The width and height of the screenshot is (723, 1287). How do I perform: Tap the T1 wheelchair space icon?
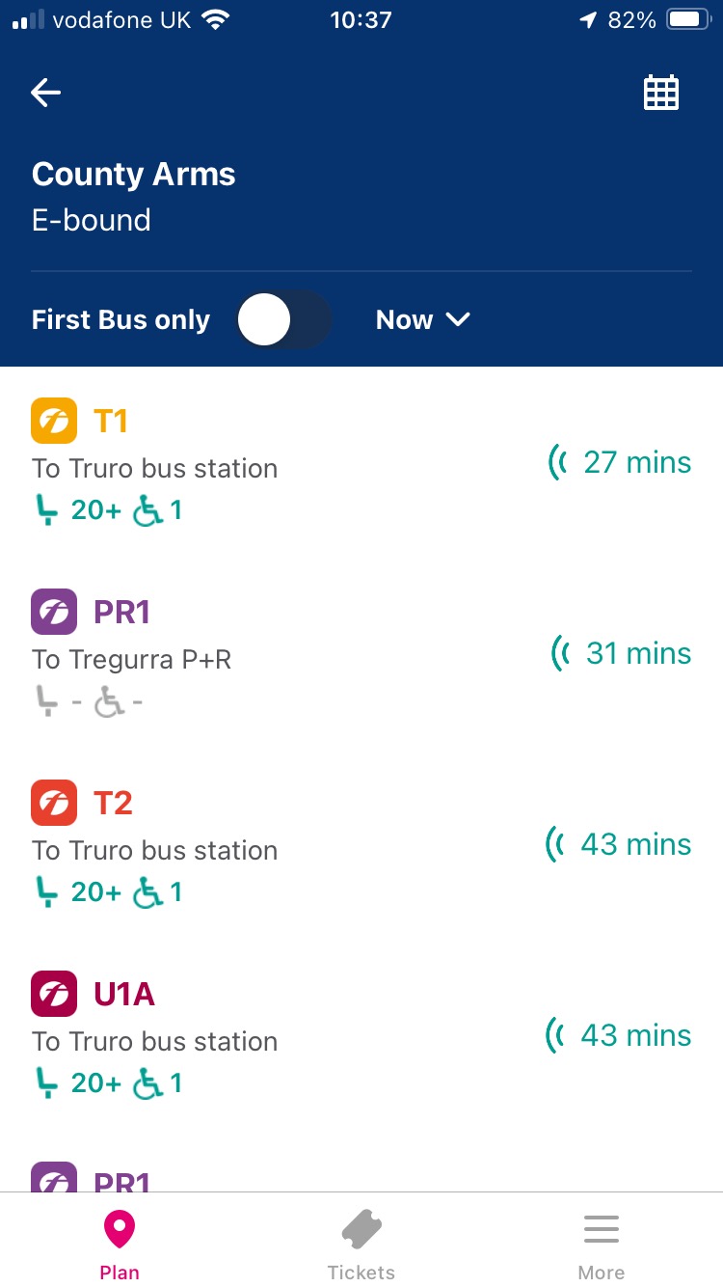[147, 510]
